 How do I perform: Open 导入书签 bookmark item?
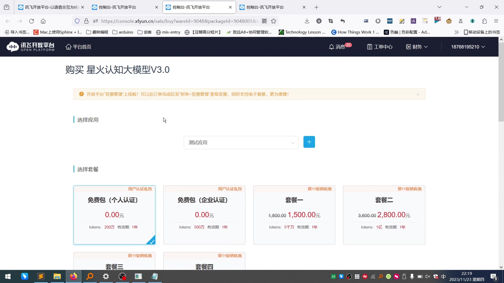[17, 32]
